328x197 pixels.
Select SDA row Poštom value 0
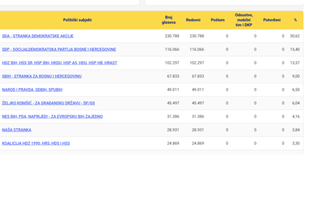tap(227, 36)
